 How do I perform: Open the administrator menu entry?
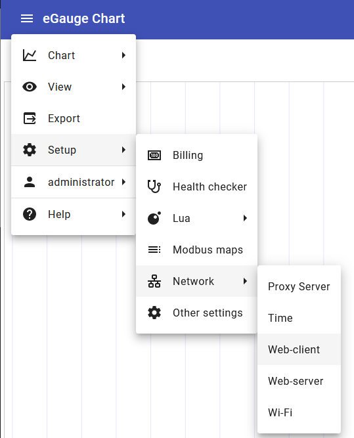(74, 182)
